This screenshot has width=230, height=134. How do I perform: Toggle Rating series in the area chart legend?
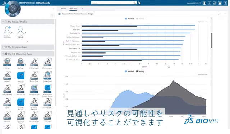(x=140, y=71)
